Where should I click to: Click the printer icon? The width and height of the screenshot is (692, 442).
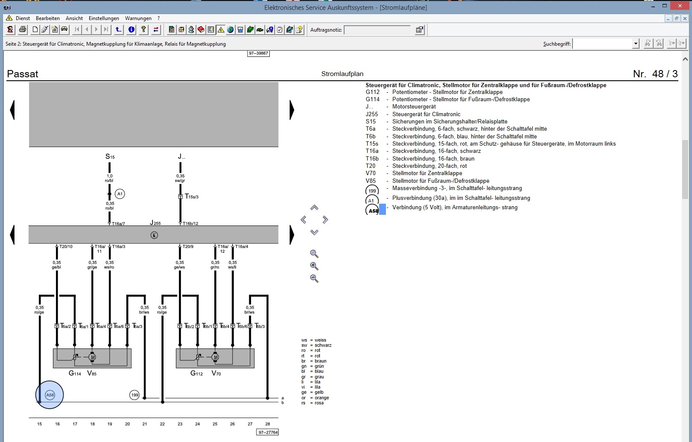coord(23,29)
